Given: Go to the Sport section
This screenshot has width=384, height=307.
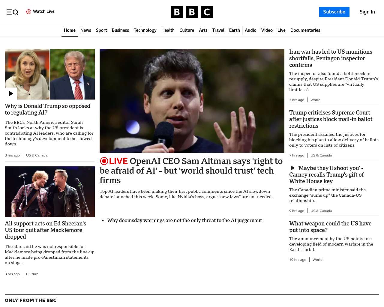Looking at the screenshot, I should click(x=101, y=30).
